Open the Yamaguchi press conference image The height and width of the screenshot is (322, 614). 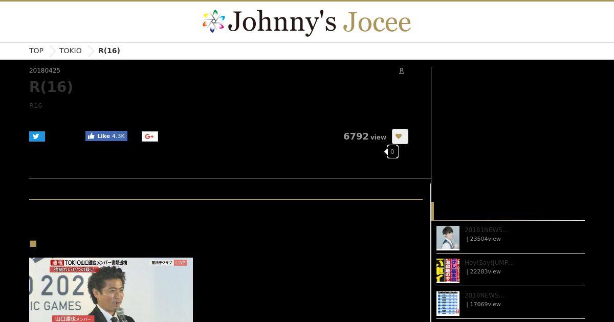click(x=111, y=290)
